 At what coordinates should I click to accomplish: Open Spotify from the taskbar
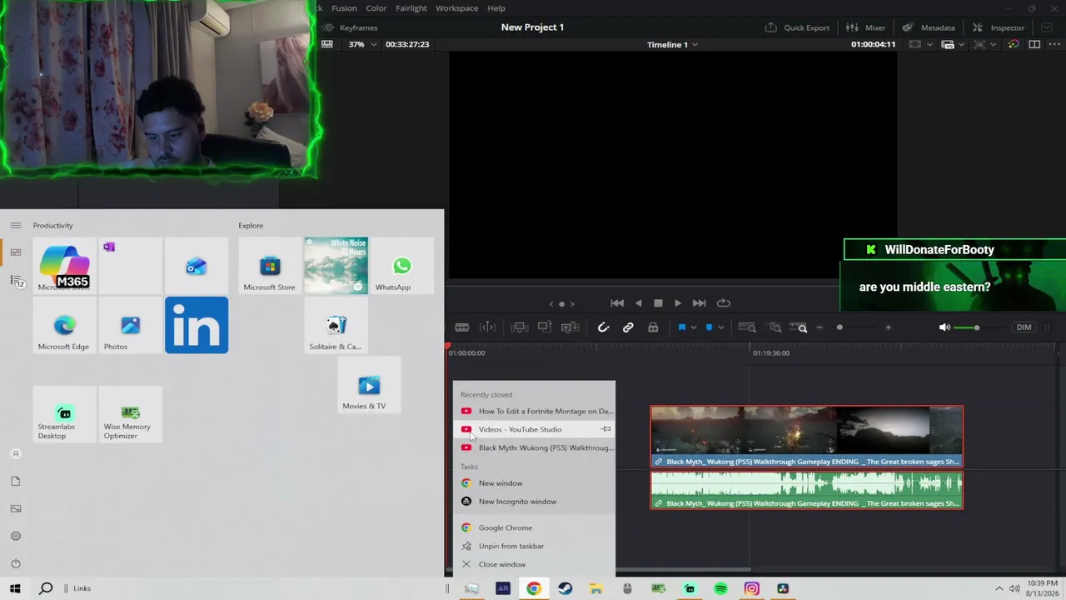720,588
